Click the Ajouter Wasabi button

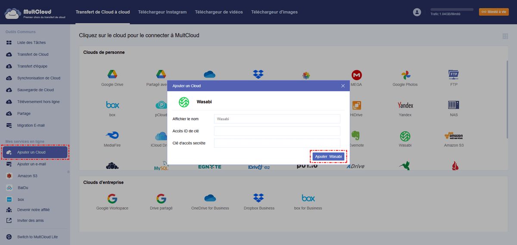329,157
